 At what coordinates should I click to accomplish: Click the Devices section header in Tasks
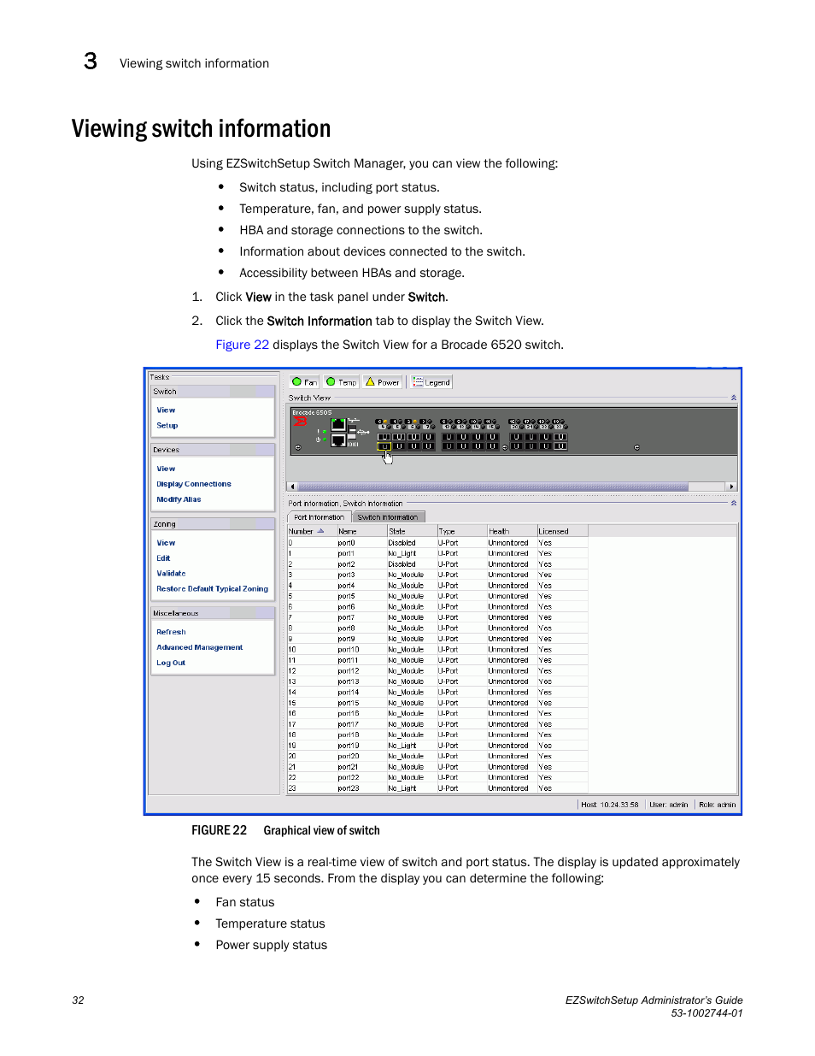click(213, 450)
